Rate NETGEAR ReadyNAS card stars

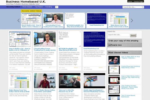[x=77, y=68]
